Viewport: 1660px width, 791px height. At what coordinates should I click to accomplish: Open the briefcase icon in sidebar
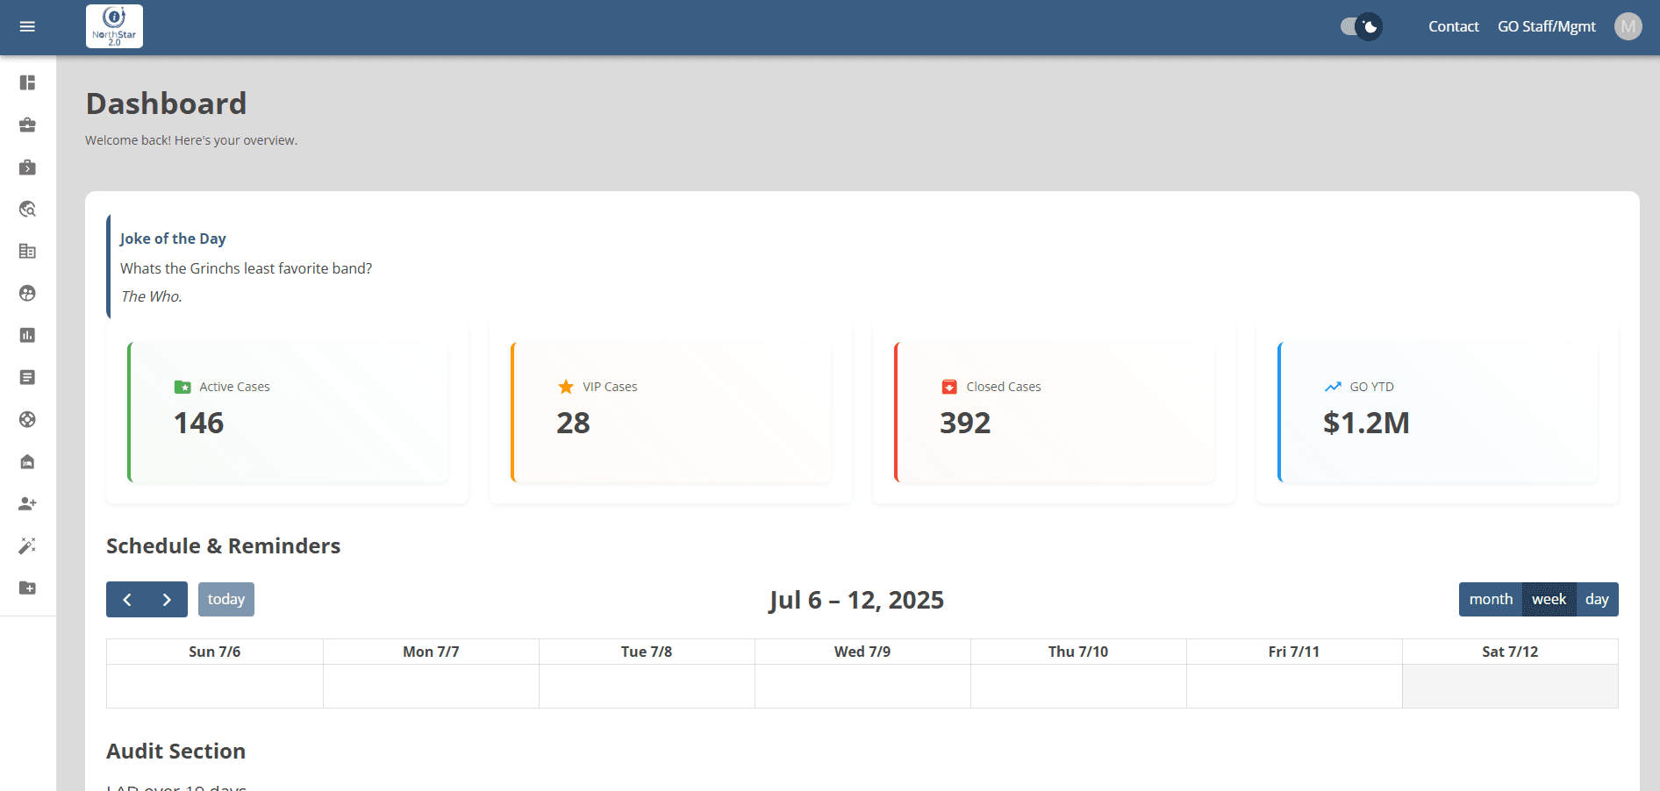[27, 125]
